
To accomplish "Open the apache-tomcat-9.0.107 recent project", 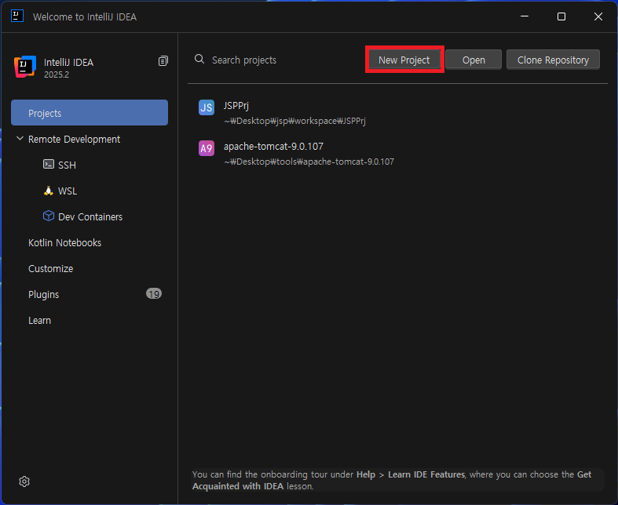I will (x=397, y=154).
